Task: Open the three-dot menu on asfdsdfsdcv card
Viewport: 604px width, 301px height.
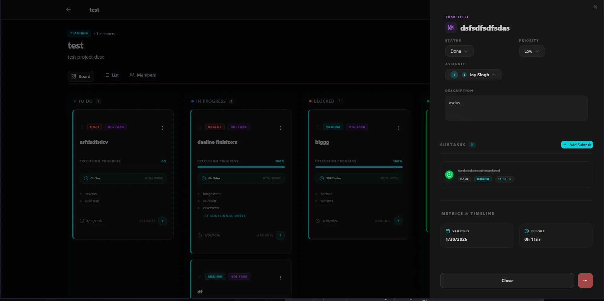Action: [163, 128]
